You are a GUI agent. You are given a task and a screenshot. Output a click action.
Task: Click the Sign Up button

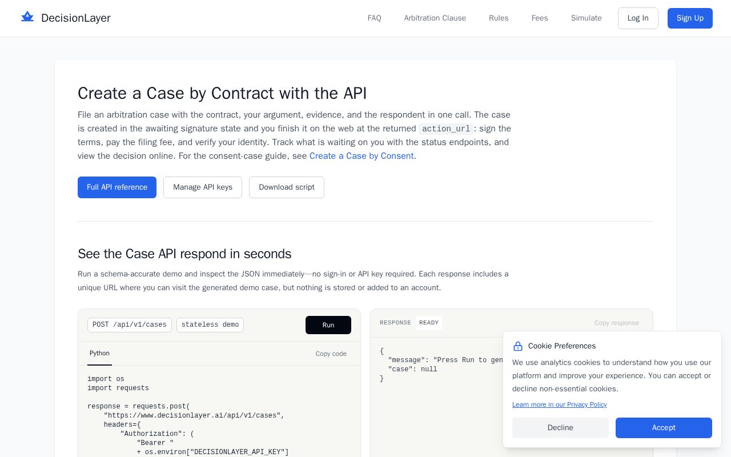pos(690,18)
